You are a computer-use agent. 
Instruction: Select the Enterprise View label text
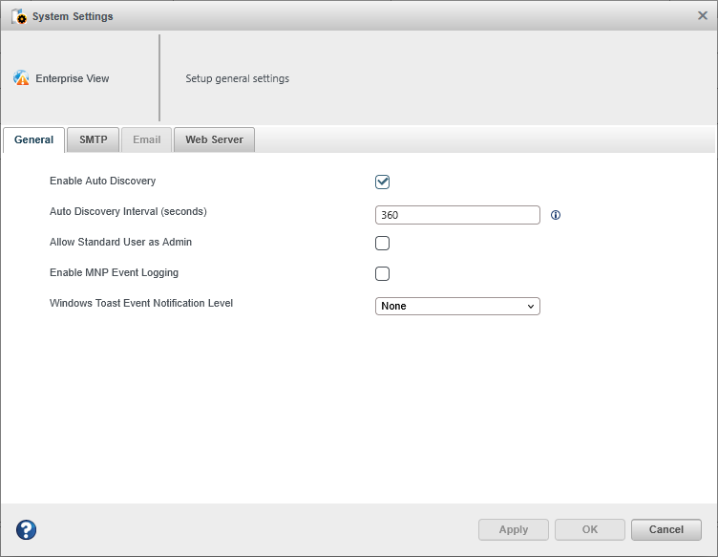click(x=73, y=78)
